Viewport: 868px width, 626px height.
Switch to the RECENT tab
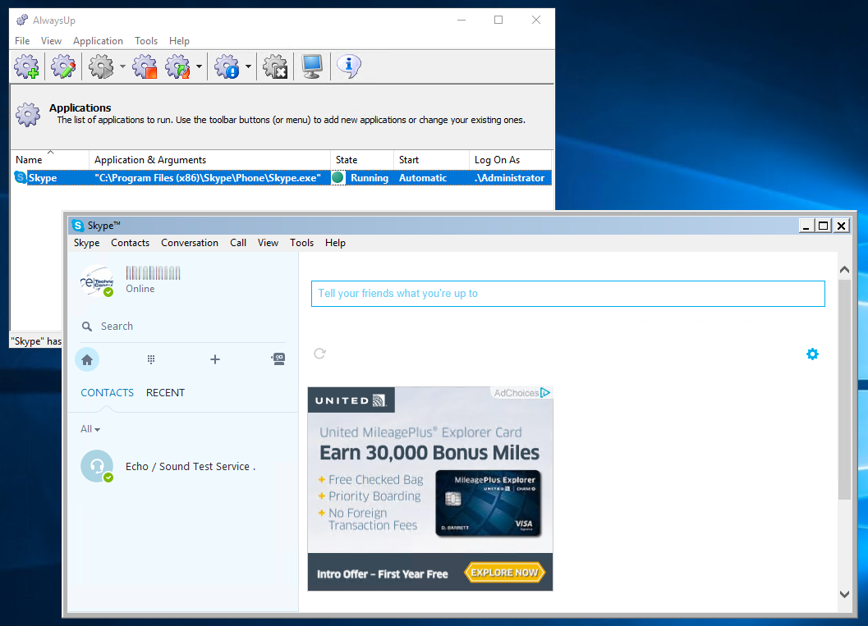(x=166, y=393)
